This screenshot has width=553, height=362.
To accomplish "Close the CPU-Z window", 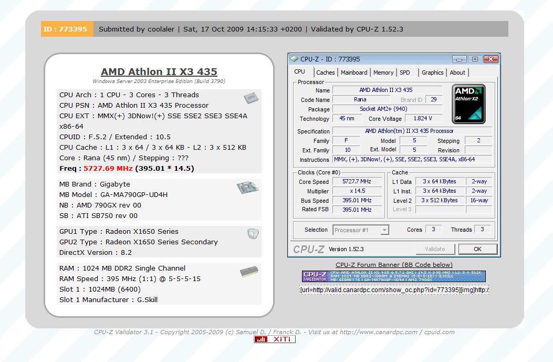I will 491,59.
